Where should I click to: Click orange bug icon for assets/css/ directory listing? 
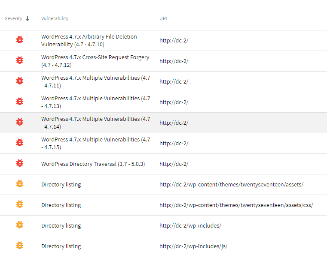pos(19,204)
